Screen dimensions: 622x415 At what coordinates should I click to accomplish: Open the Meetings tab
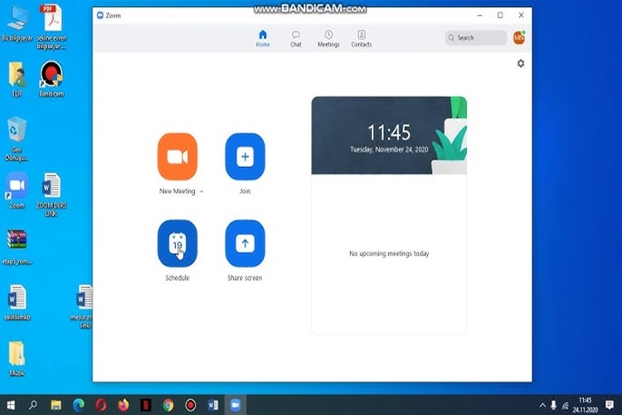pyautogui.click(x=328, y=38)
